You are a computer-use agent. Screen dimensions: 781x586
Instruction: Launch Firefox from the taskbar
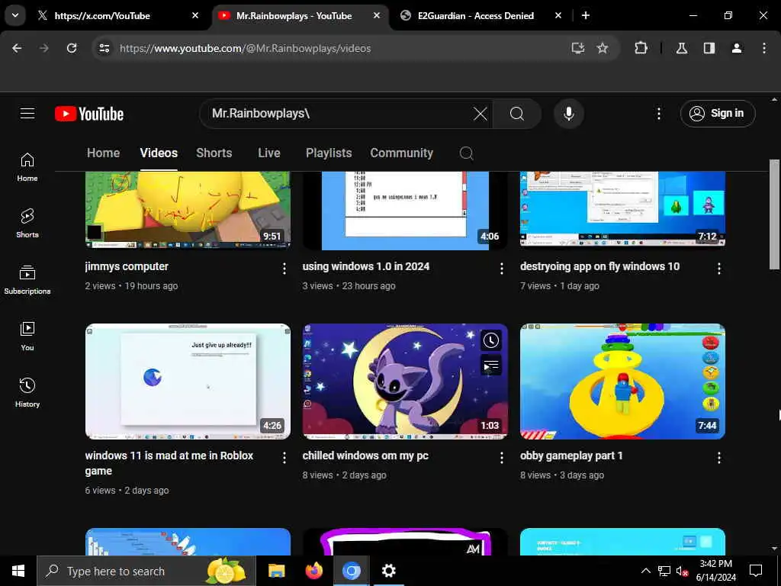[313, 571]
